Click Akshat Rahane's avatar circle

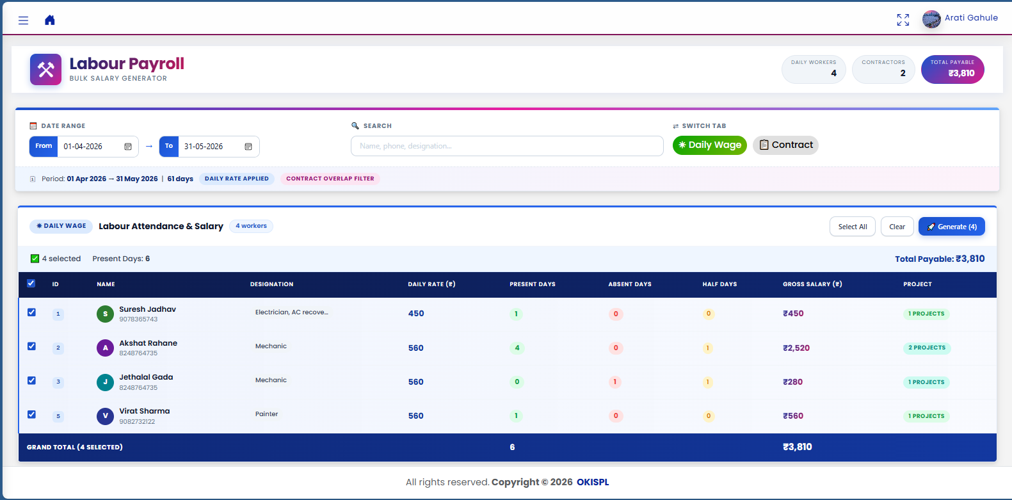[x=105, y=348]
